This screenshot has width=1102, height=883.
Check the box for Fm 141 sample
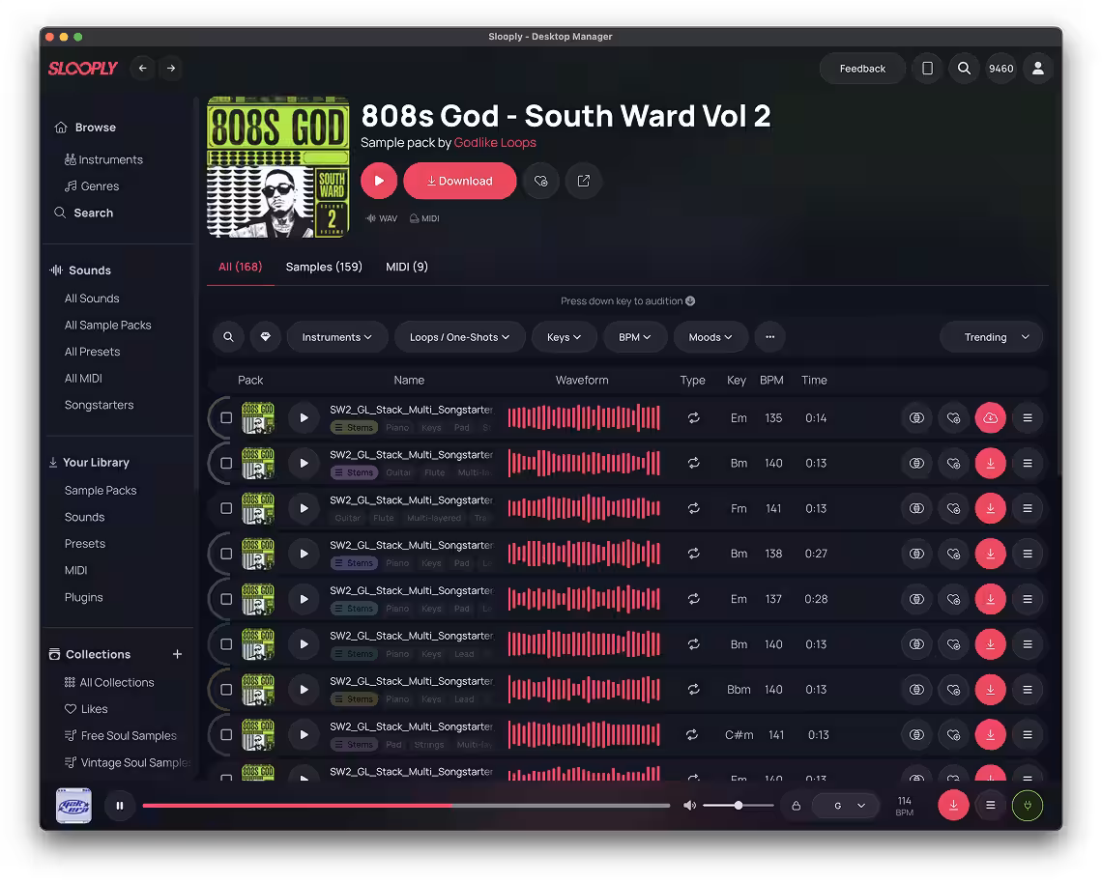pos(226,508)
